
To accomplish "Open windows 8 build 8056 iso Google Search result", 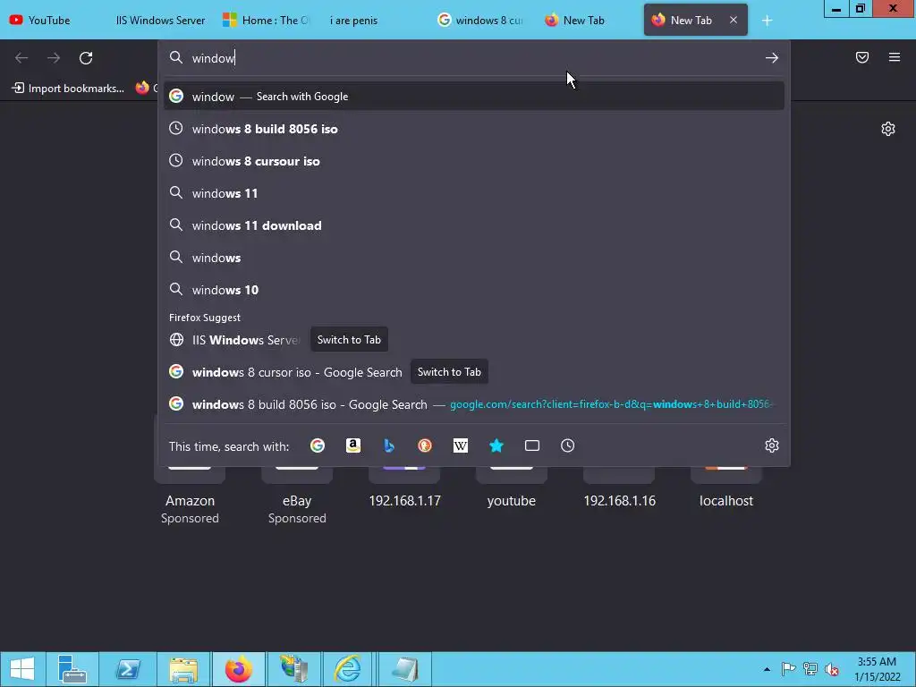I will (474, 404).
